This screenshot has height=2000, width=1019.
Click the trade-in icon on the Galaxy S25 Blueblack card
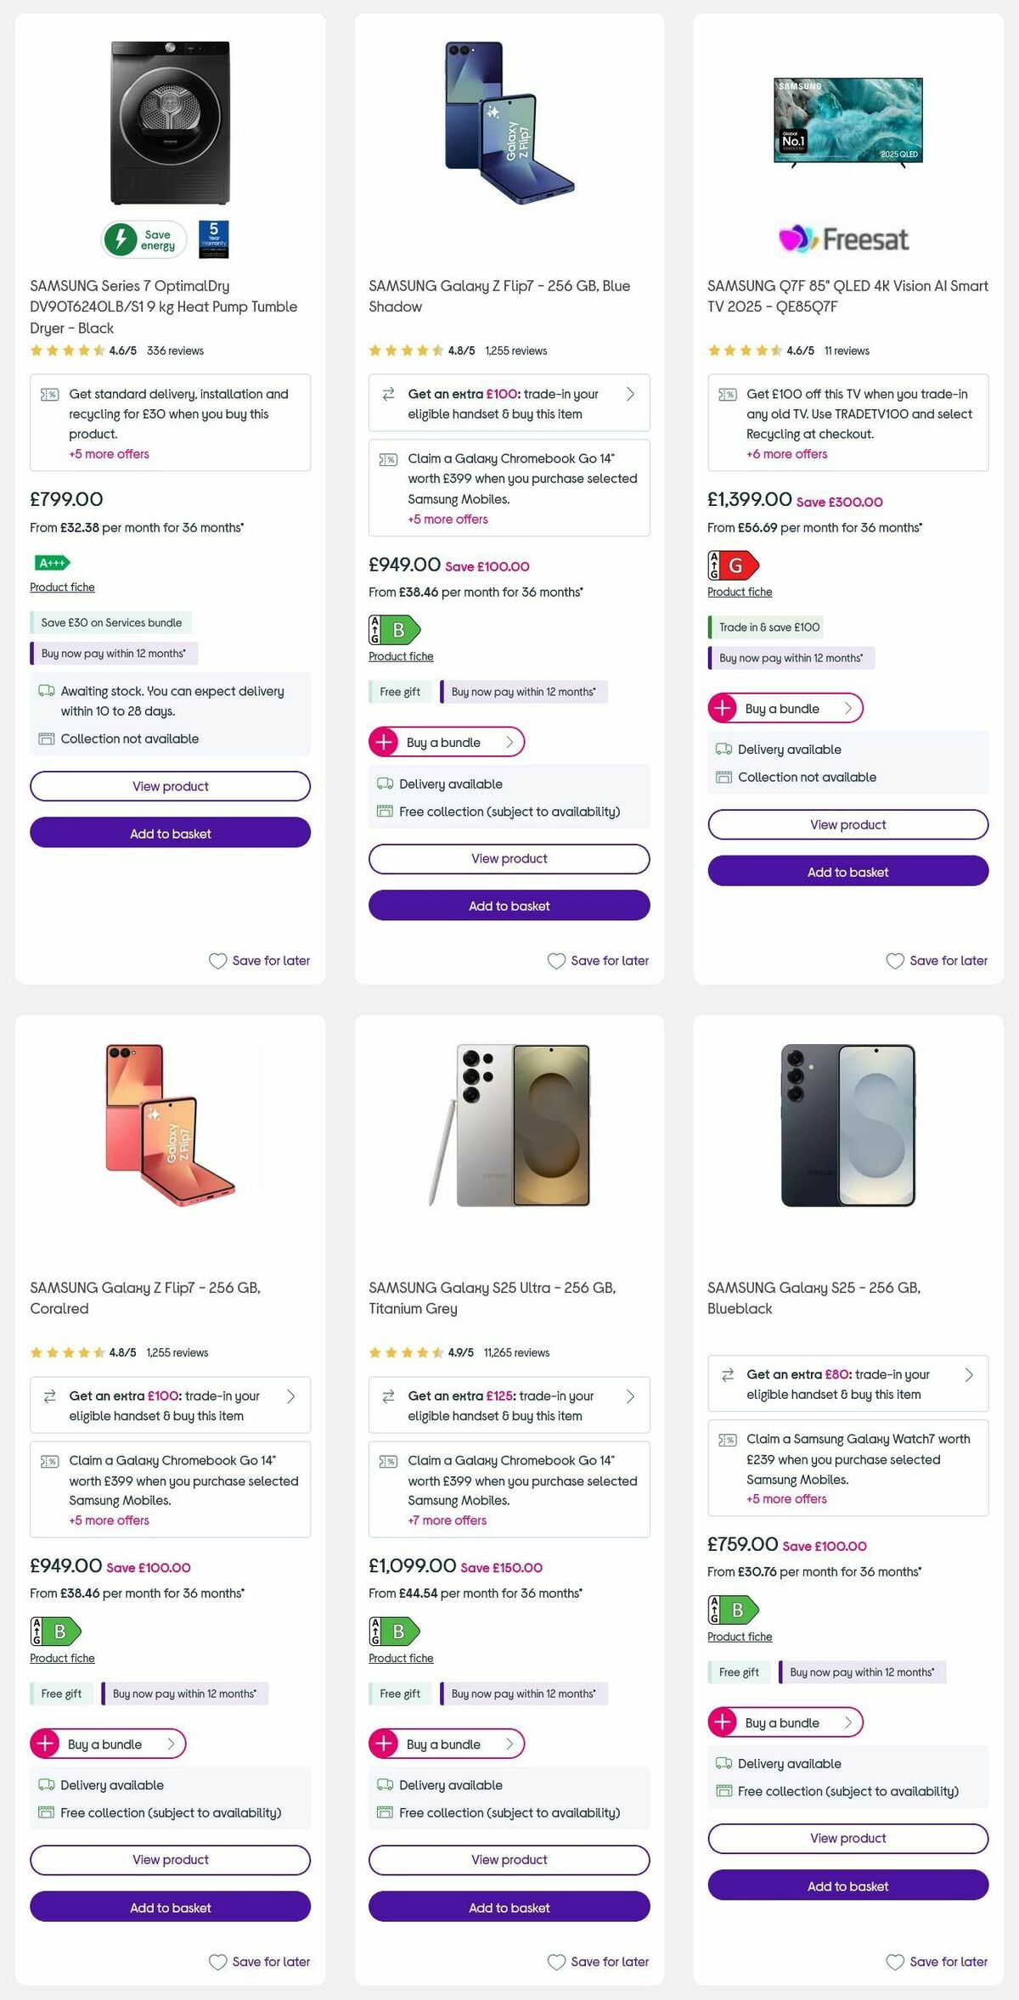(727, 1374)
